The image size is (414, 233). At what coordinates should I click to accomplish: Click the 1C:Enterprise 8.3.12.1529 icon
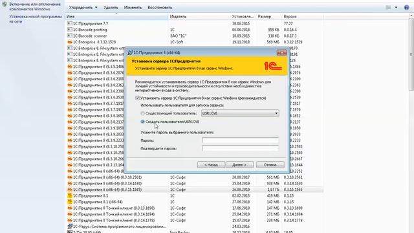(70, 42)
